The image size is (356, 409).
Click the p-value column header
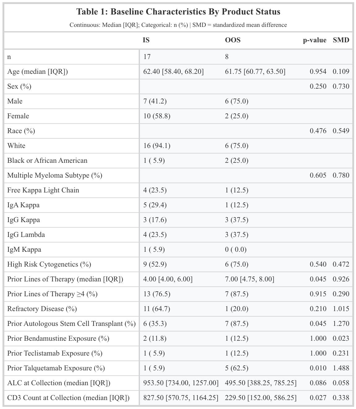pos(314,40)
